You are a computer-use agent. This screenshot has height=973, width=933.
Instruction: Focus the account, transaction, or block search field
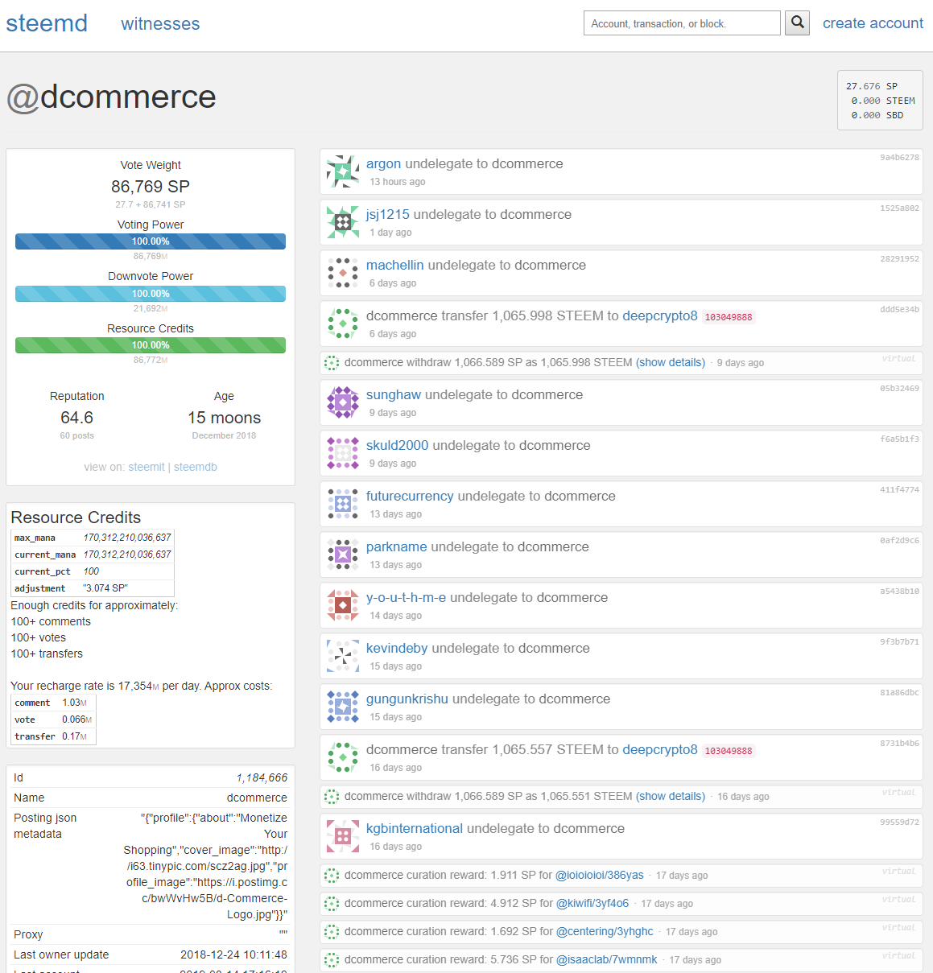click(x=682, y=23)
